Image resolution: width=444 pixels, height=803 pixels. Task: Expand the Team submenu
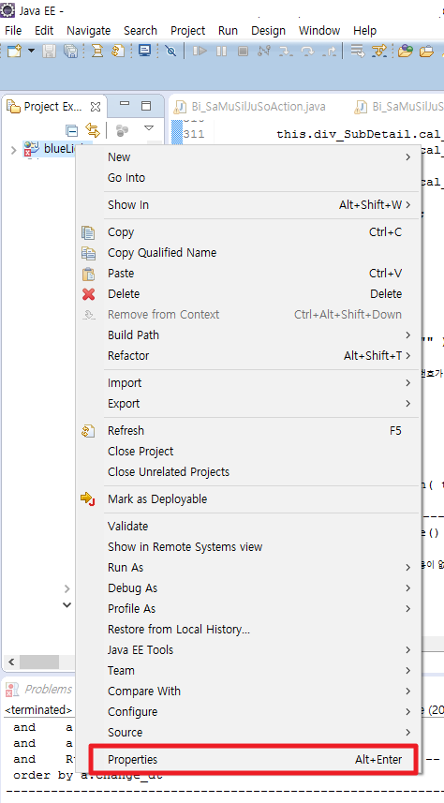[248, 670]
